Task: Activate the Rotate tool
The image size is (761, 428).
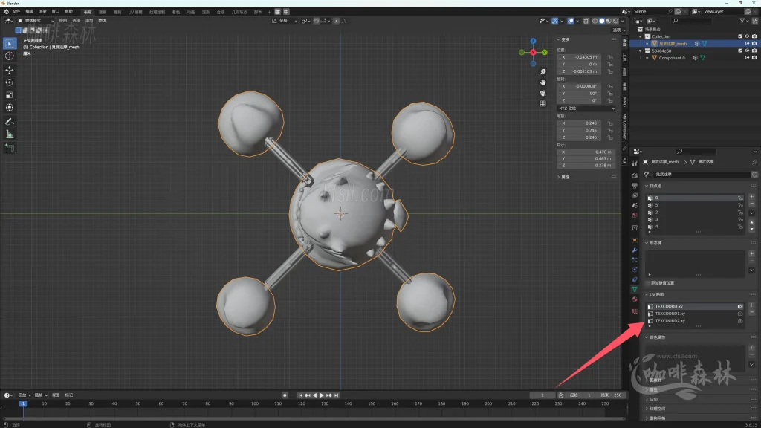Action: coord(10,82)
